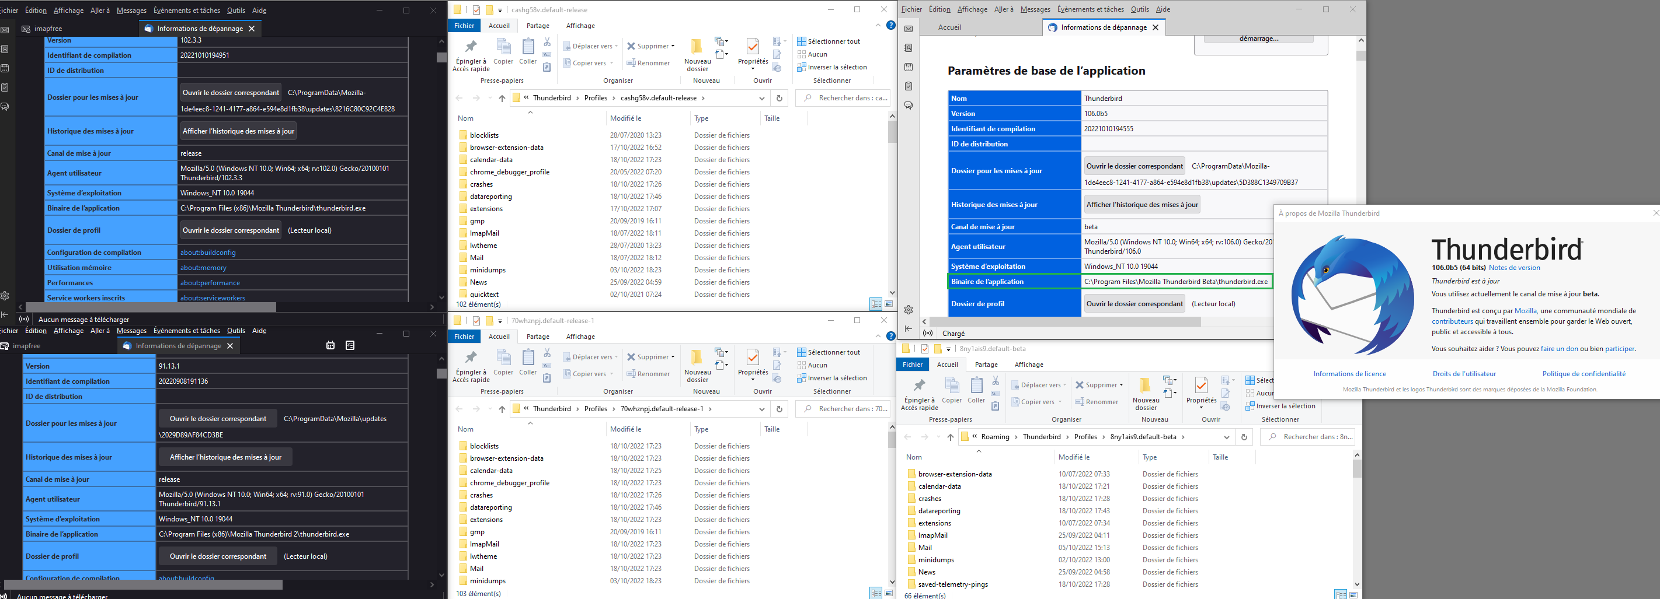1660x599 pixels.
Task: Open Aide menu in Thunderbird 102.3.3
Action: click(259, 11)
